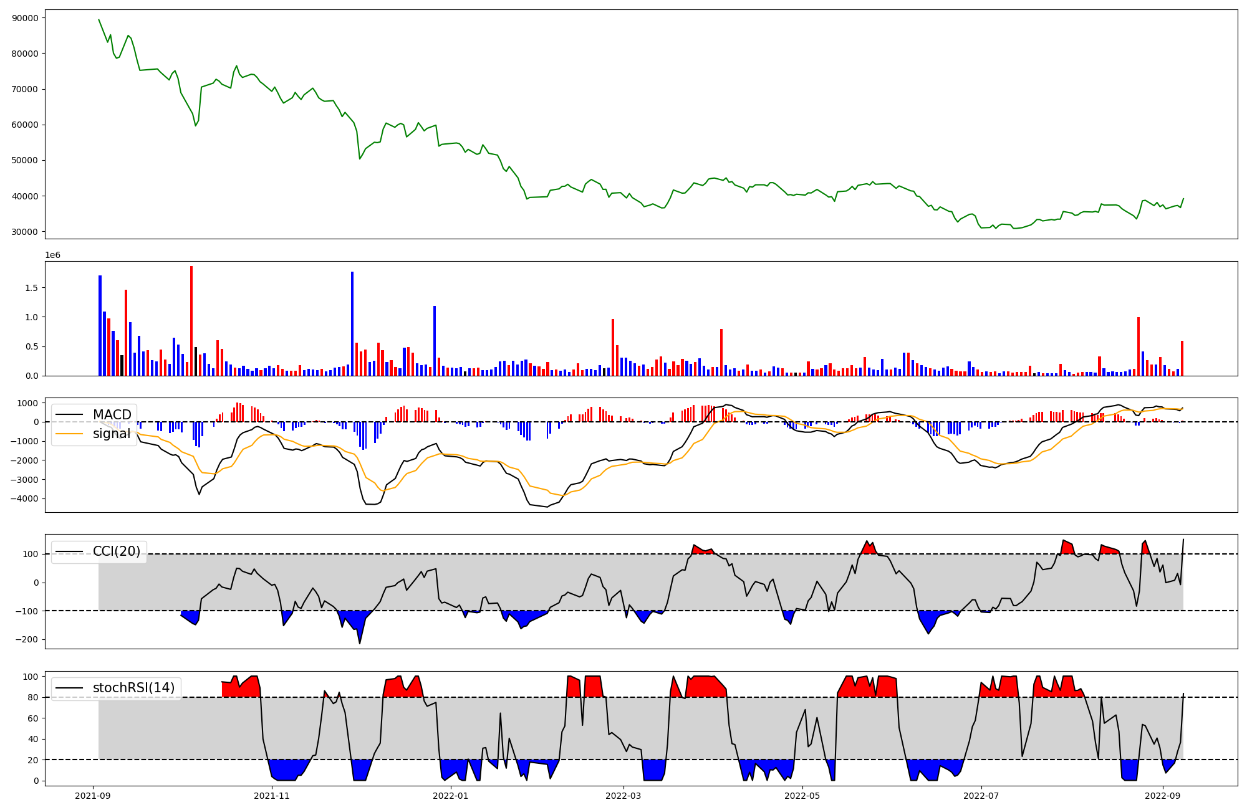This screenshot has height=810, width=1247.
Task: Click the 1e6 volume scale label
Action: [52, 255]
